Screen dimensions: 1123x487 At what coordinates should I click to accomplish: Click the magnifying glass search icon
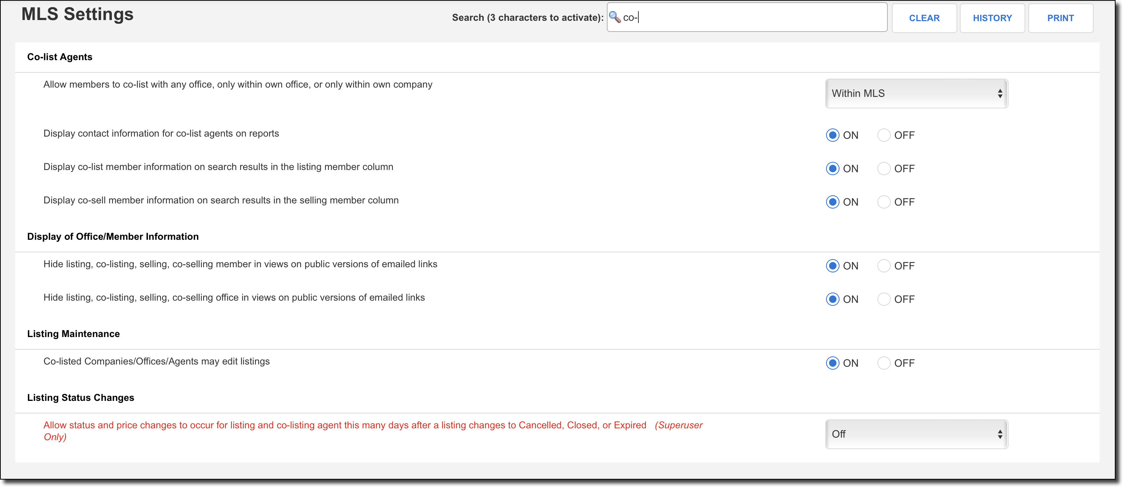614,17
